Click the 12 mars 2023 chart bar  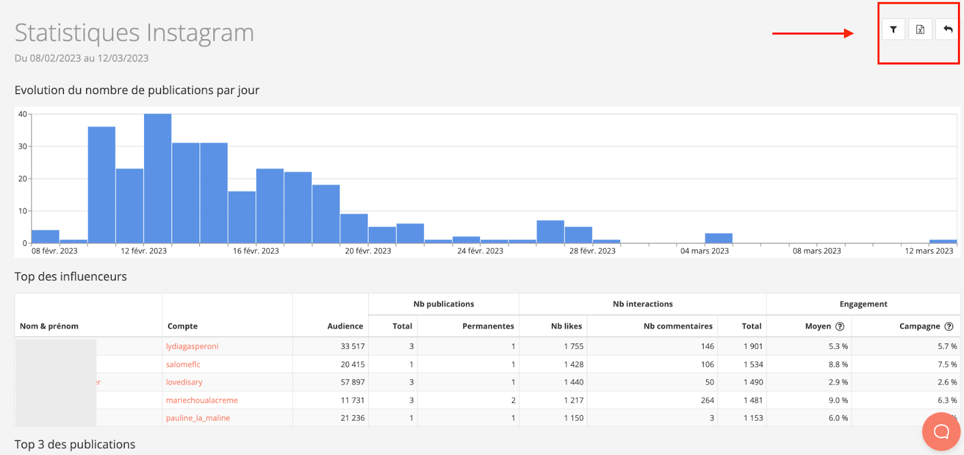pyautogui.click(x=943, y=242)
